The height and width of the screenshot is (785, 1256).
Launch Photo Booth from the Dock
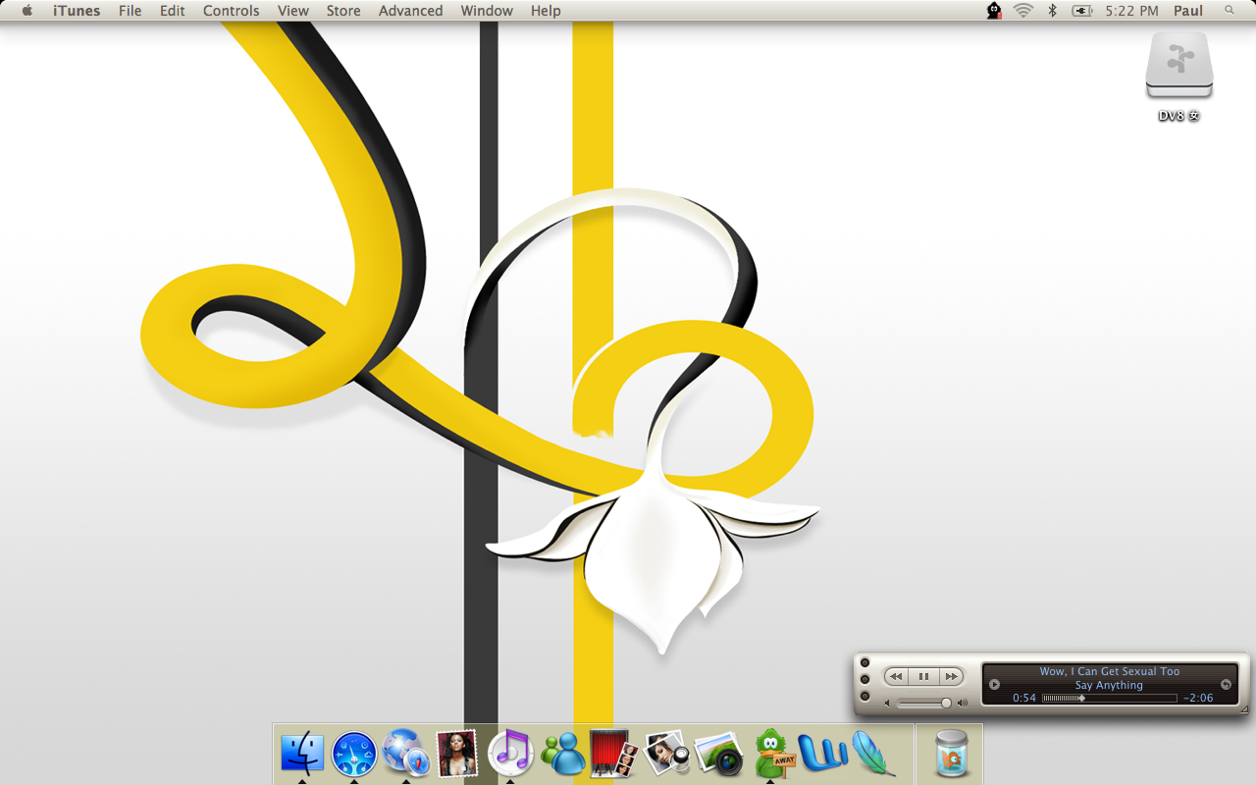click(614, 754)
